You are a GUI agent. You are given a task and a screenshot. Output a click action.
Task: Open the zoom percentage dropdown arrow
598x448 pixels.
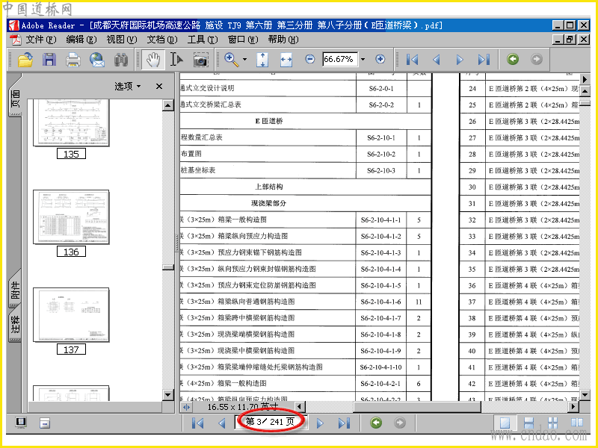363,59
